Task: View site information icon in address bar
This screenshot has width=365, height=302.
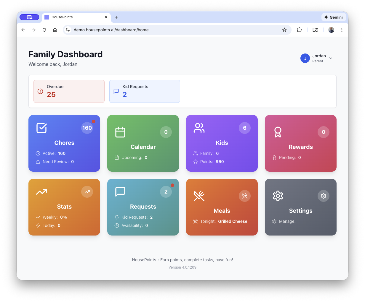Action: click(x=68, y=30)
